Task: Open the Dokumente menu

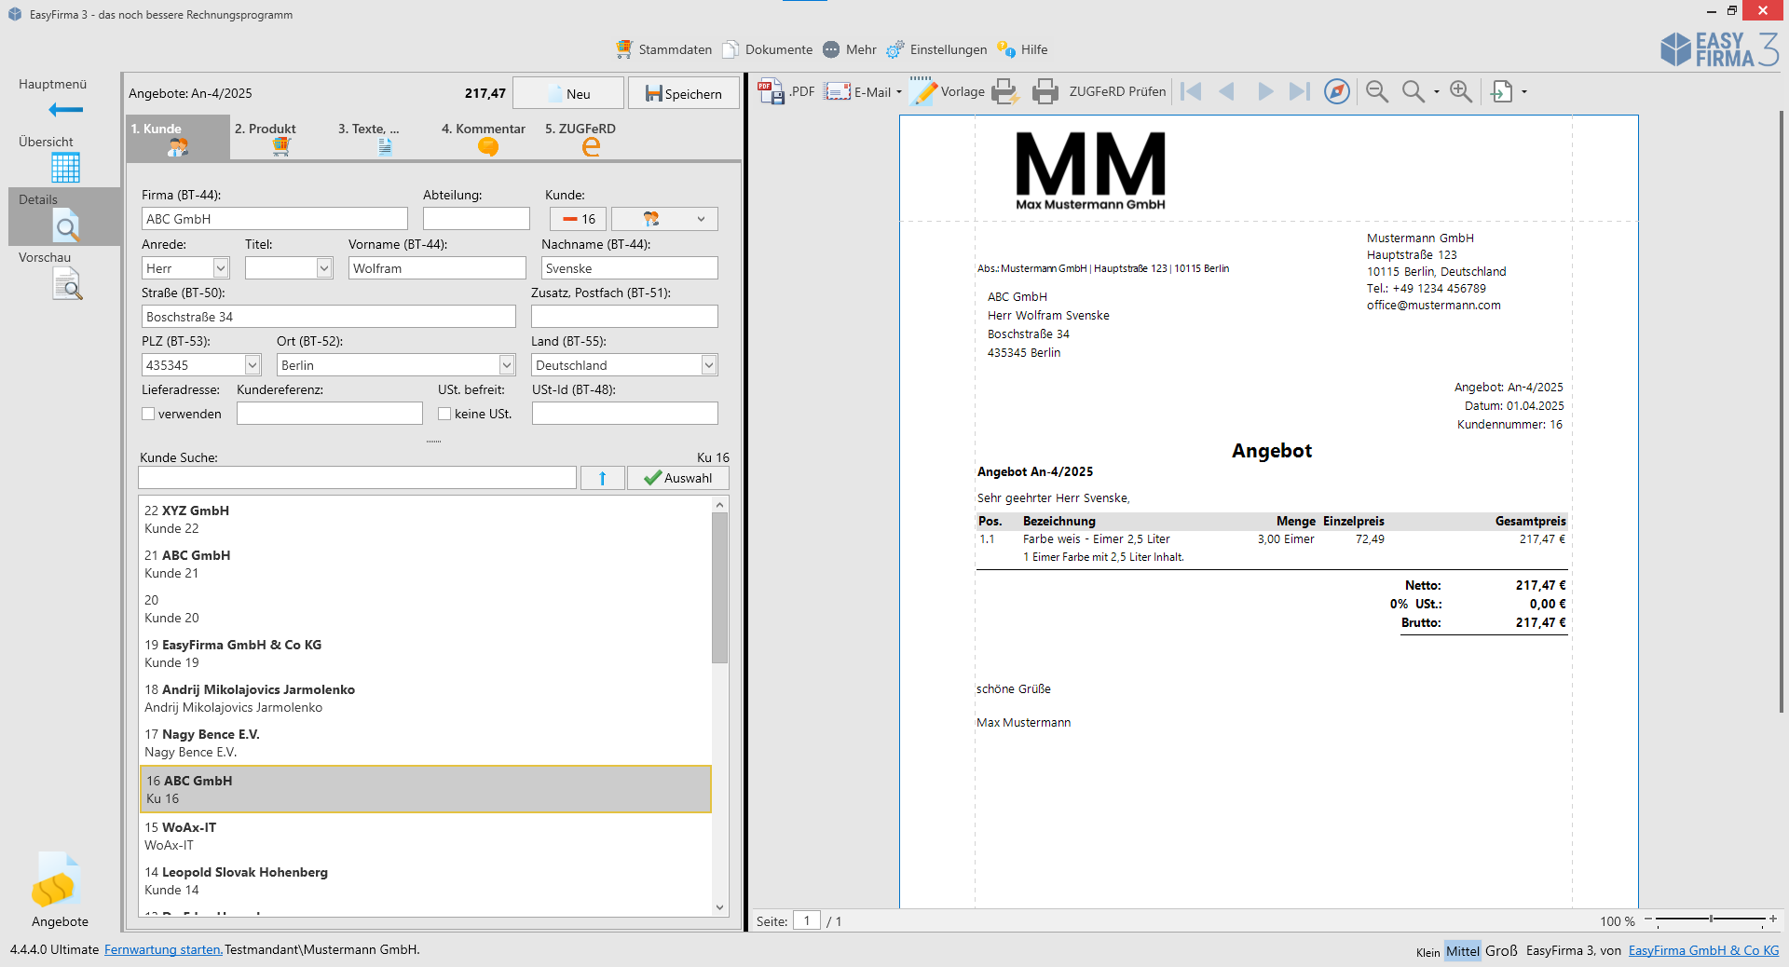Action: [768, 49]
